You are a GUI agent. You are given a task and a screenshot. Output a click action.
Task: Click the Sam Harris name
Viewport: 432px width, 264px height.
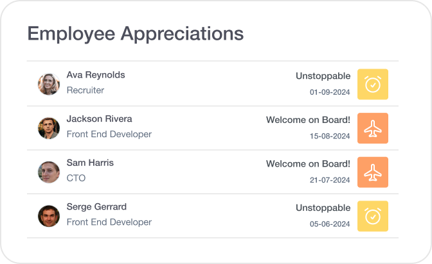(x=90, y=163)
